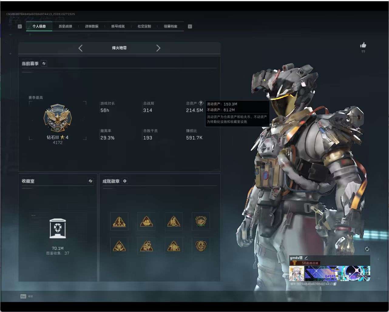Click the Q key hint before the tabs
389x312 pixels.
click(20, 26)
